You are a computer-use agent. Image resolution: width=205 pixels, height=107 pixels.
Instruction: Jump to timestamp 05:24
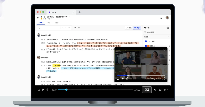tap(43, 81)
